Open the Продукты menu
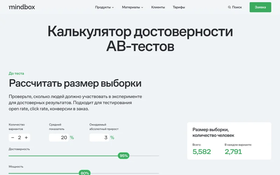Screen dimensions: 280x175 (104, 7)
